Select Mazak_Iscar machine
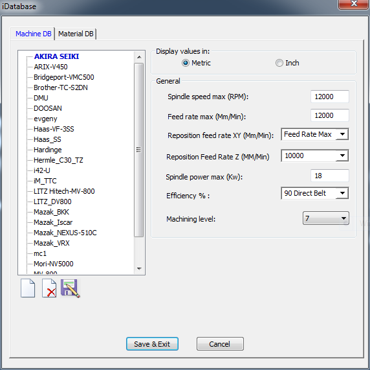 pos(53,222)
